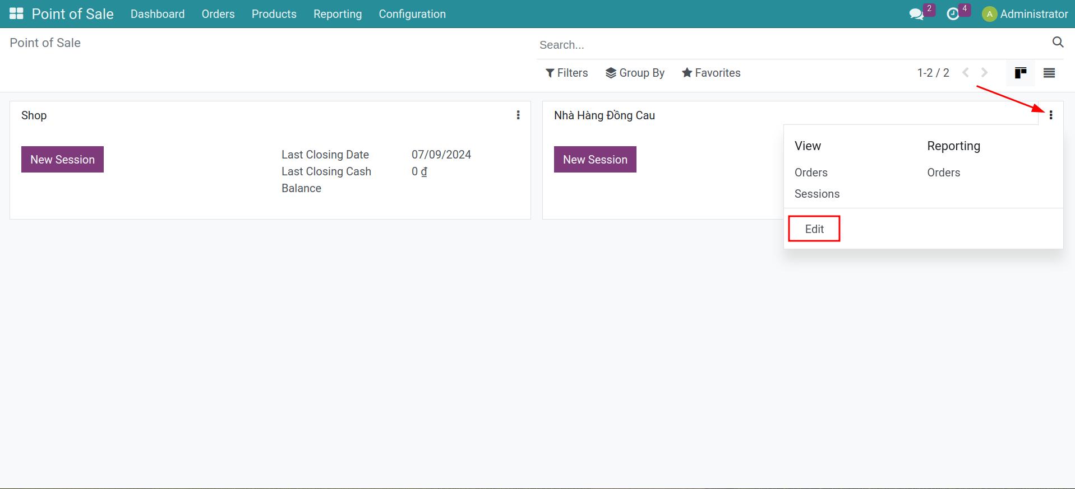Viewport: 1075px width, 489px height.
Task: Open the apps grid home menu icon
Action: click(x=16, y=14)
